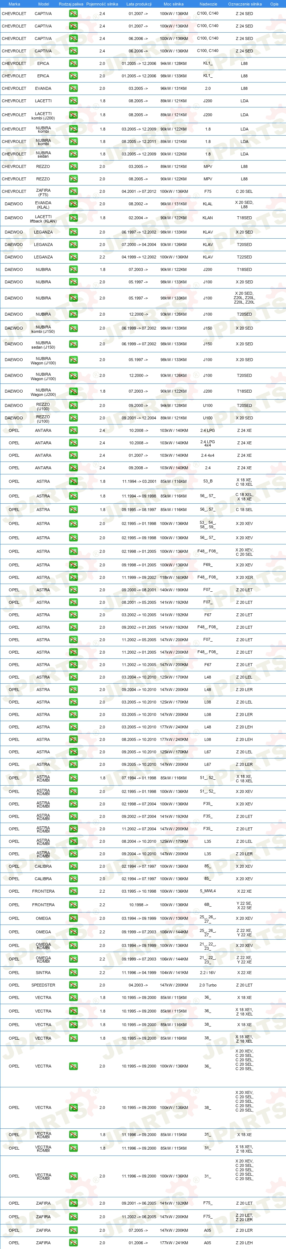The height and width of the screenshot is (1249, 286).
Task: Click fuel icon for Chevrolet Epica 98kW/133KM
Action: [74, 76]
